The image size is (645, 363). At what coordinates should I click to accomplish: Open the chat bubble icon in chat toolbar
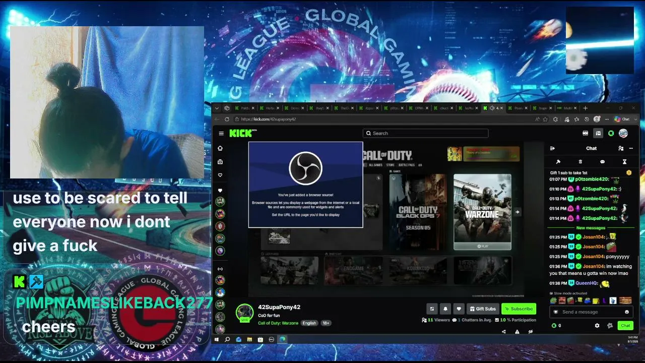coord(602,162)
